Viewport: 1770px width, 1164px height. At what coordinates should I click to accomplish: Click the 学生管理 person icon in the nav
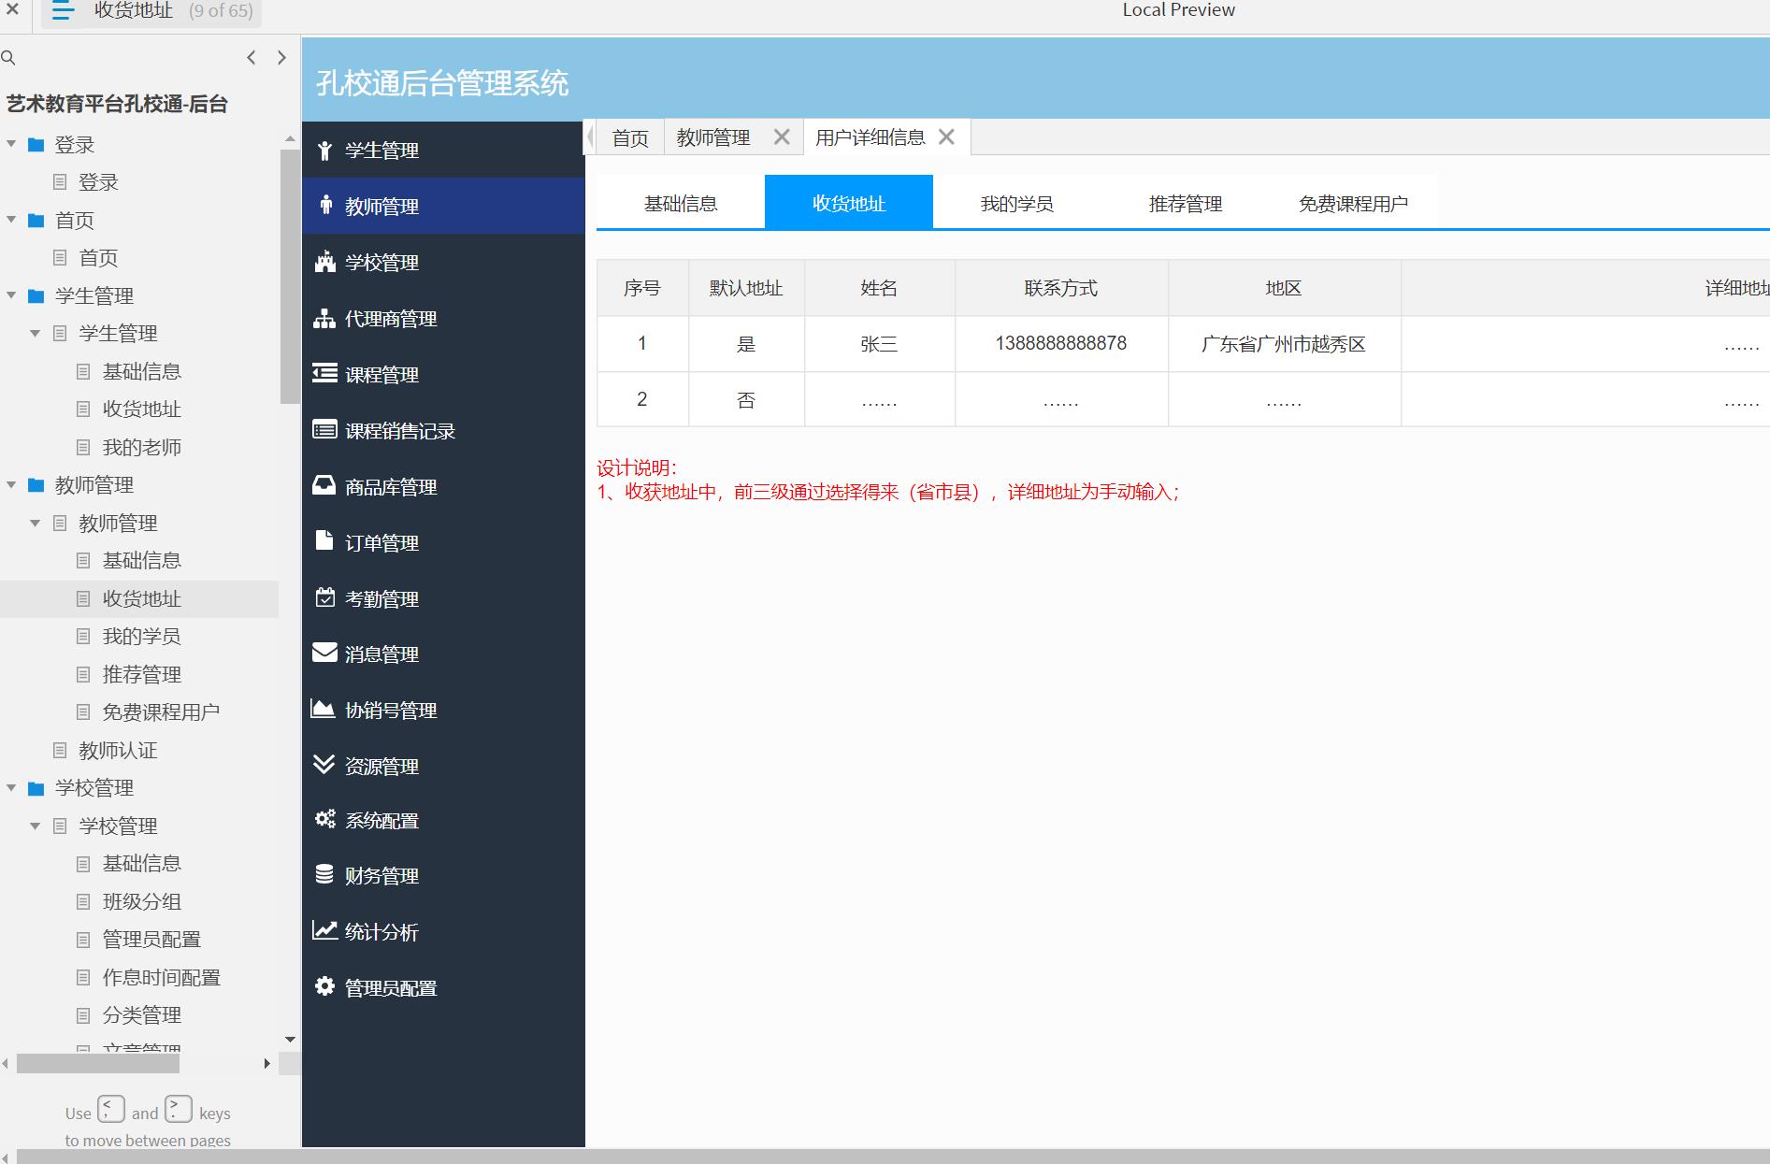324,151
